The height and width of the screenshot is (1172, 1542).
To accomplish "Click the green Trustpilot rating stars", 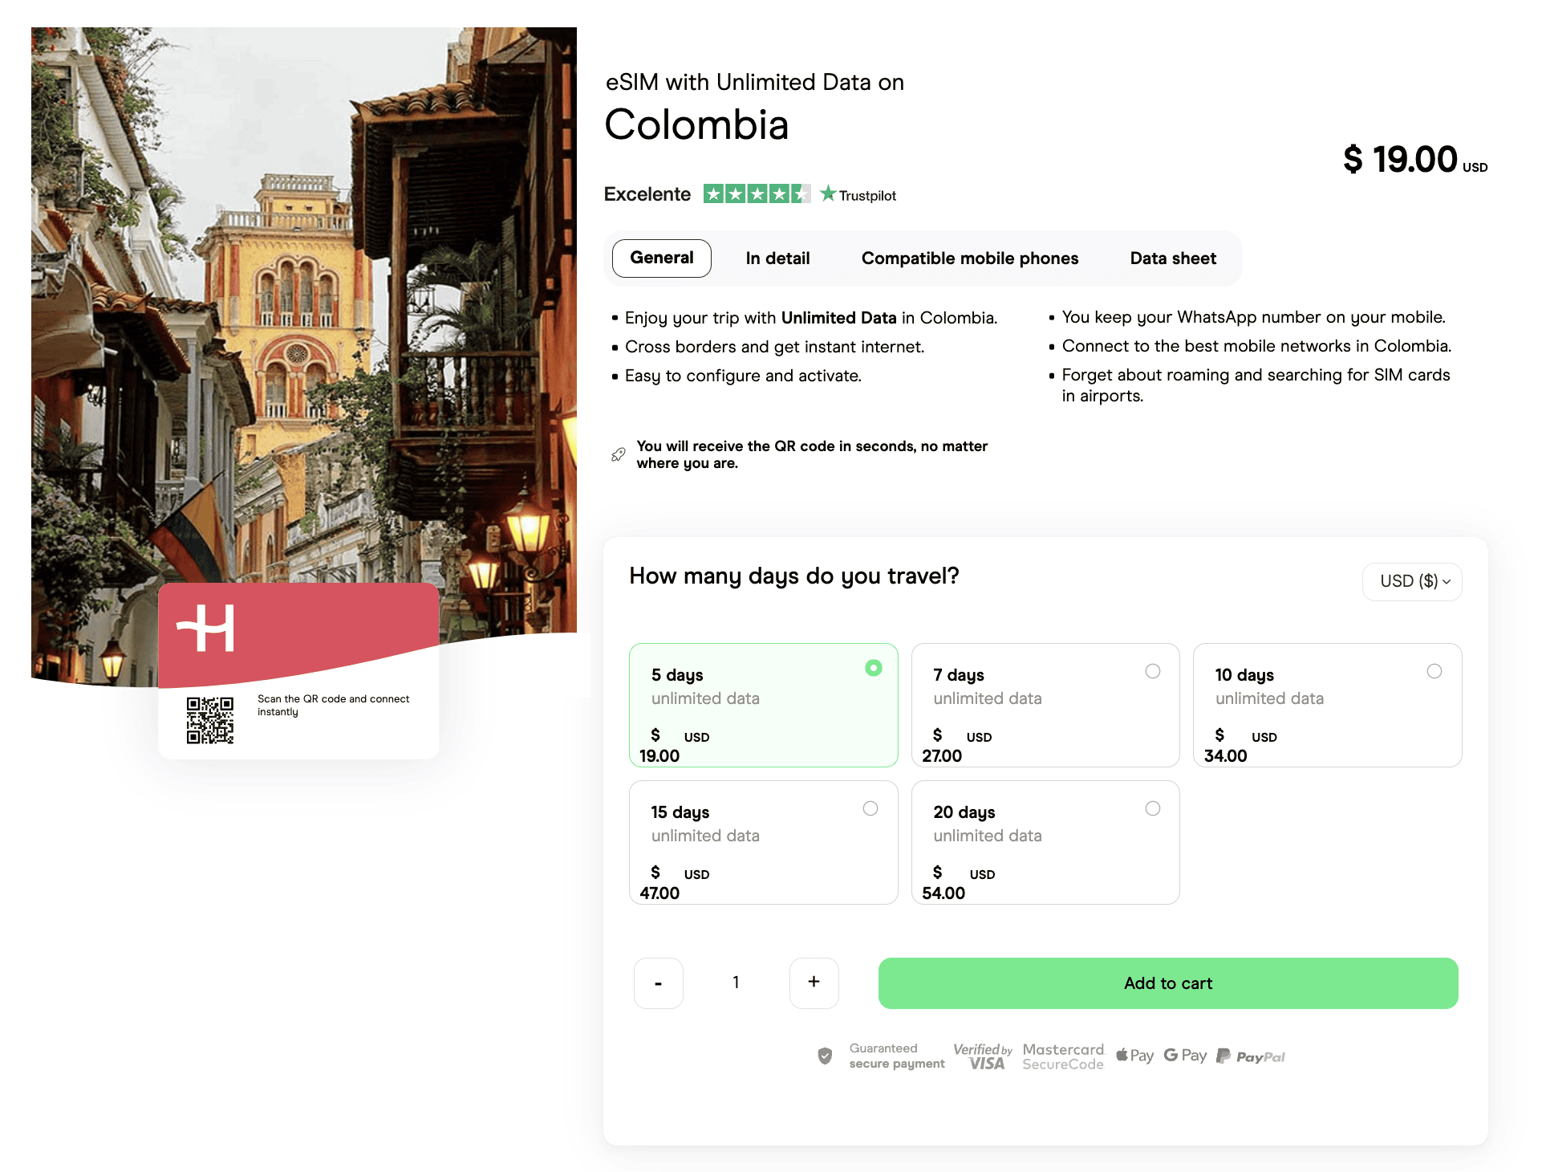I will [756, 194].
